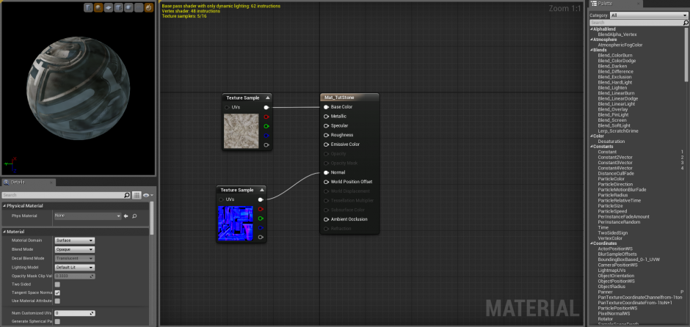Click the browse magnifier beside Phys Material
This screenshot has width=690, height=327.
(x=134, y=216)
